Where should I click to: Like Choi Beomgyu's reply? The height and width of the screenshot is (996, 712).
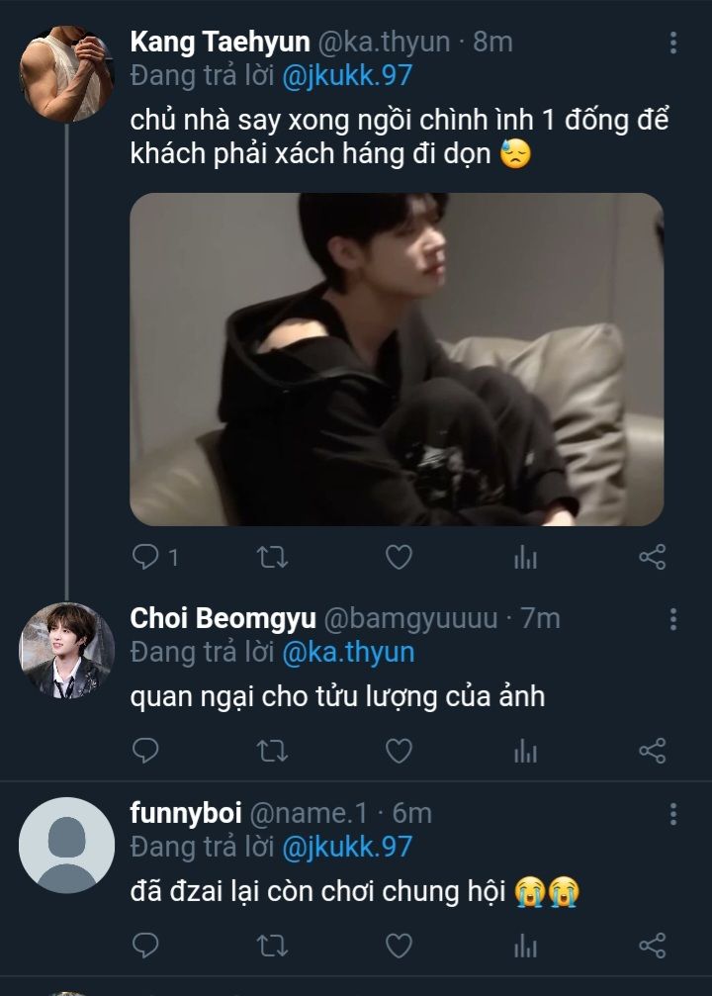pyautogui.click(x=399, y=752)
